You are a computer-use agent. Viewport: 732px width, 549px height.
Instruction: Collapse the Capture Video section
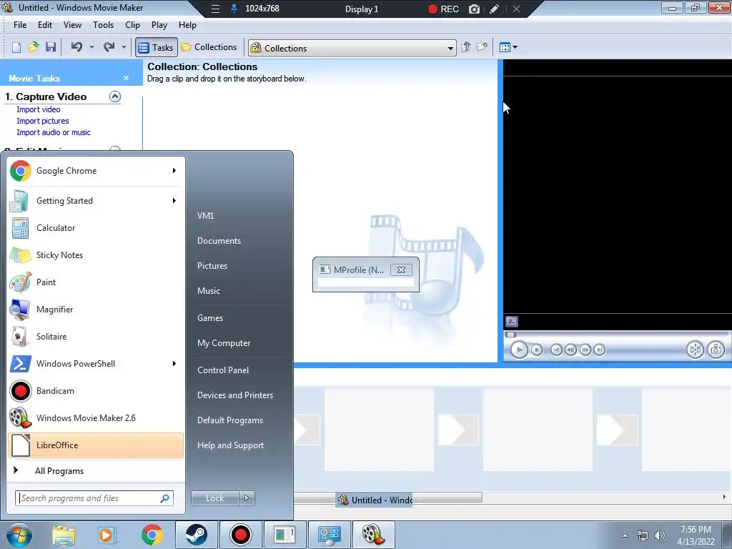tap(115, 97)
